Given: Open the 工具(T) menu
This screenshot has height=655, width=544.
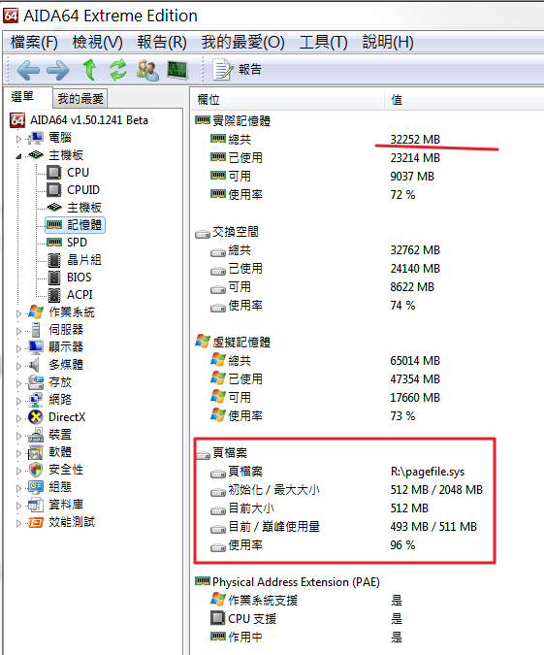Looking at the screenshot, I should pyautogui.click(x=324, y=42).
